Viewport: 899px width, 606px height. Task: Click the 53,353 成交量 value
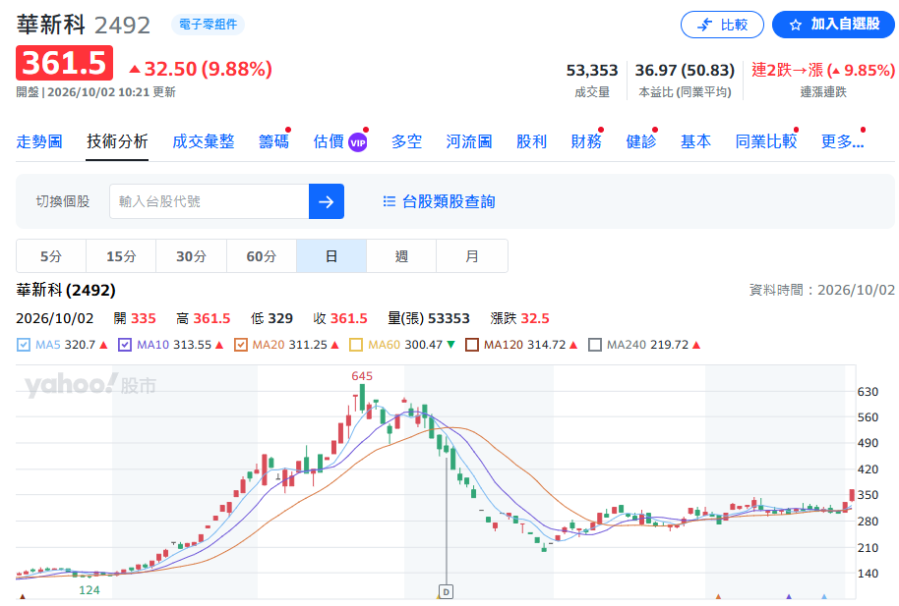coord(592,71)
